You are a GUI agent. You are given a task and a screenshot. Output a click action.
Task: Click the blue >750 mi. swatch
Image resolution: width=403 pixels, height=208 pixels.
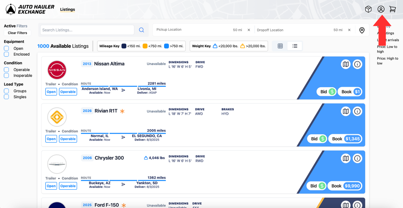166,46
